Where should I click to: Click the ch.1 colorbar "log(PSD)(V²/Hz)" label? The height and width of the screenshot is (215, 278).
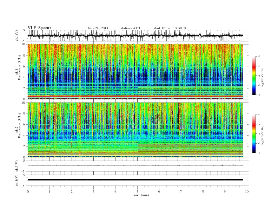click(263, 77)
